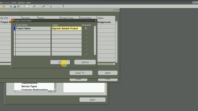Click the Attachments paperclip icon
Screen dimensions: 198x111
click(54, 6)
